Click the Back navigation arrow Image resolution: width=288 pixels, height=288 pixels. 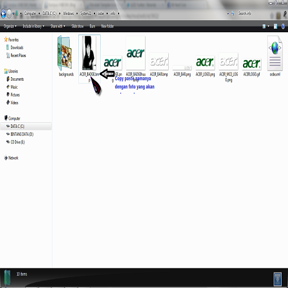coord(3,14)
